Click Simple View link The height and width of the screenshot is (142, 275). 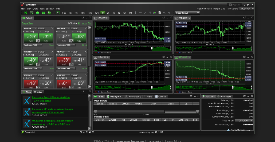click(x=27, y=23)
